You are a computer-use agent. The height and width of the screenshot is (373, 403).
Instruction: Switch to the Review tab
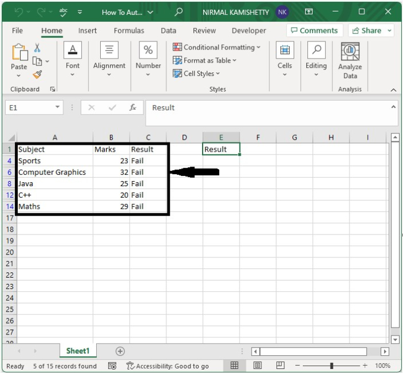coord(204,30)
